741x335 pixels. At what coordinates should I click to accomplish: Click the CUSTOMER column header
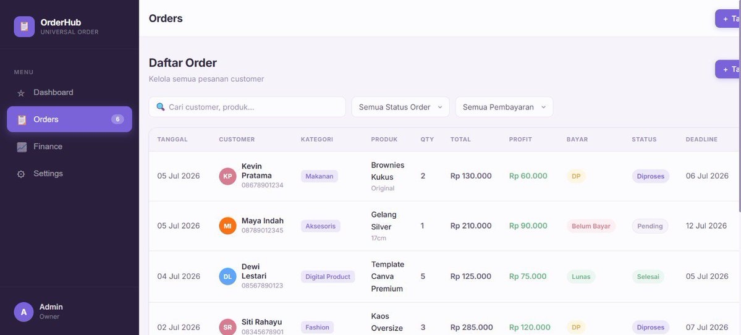click(237, 140)
